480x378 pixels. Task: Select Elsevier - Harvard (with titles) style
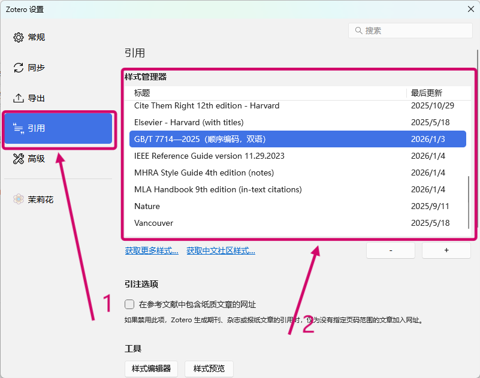point(298,122)
